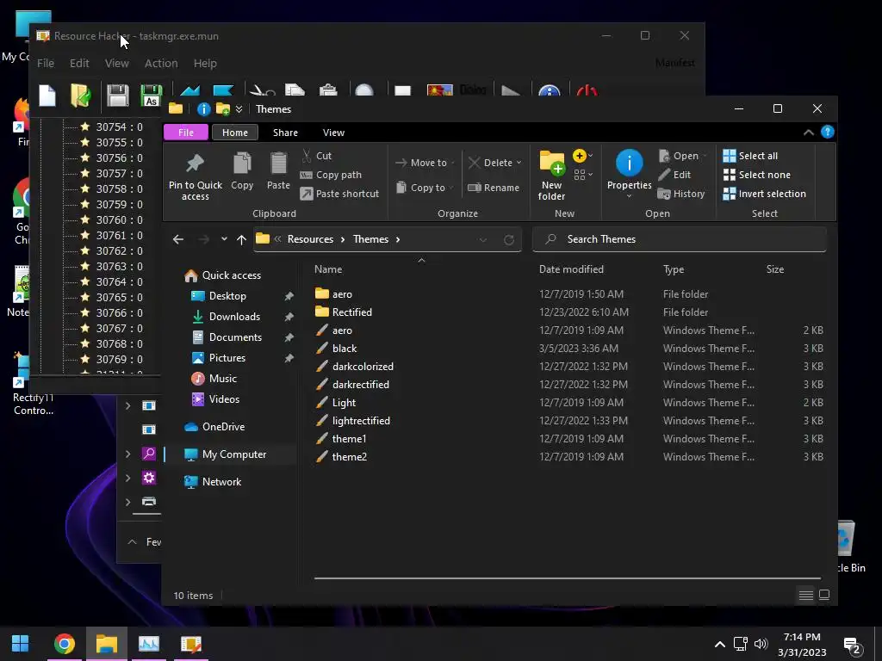Click the History button in Open group

coord(681,194)
